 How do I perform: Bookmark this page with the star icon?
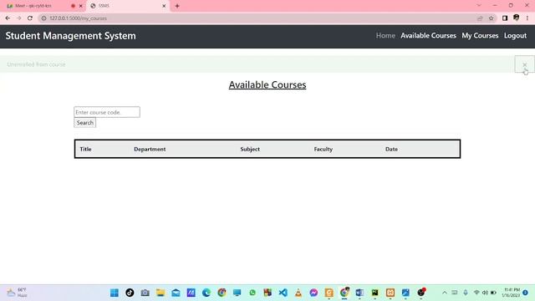point(492,18)
